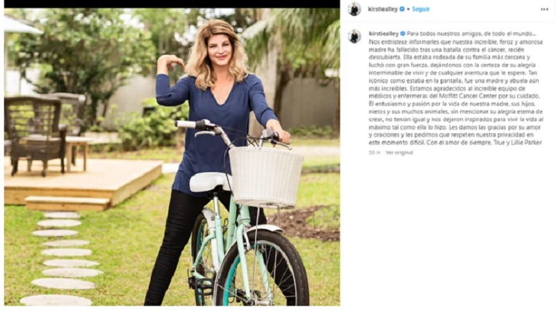
Task: Click the round stepping stones path in the photo
Action: (63, 258)
